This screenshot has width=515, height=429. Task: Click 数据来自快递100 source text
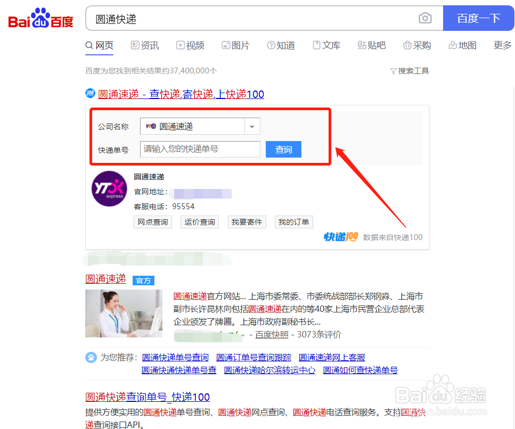pos(393,237)
